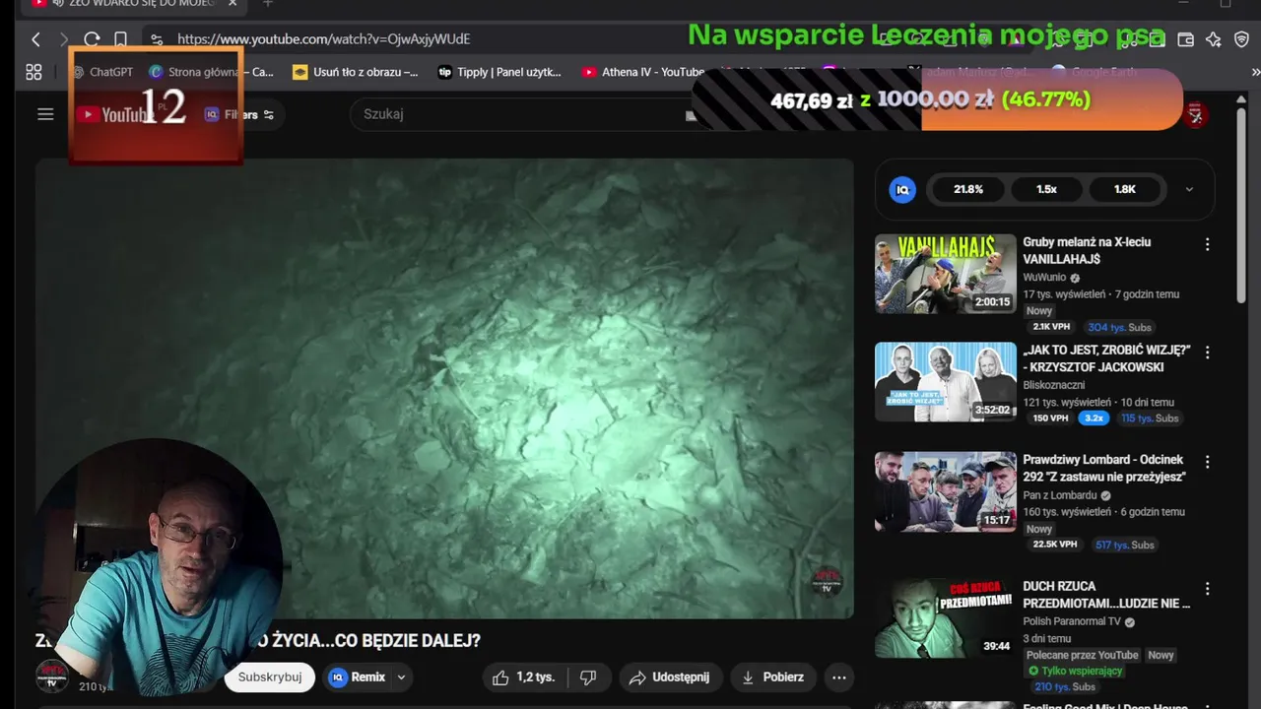The image size is (1261, 709).
Task: Open Gruby melanż na X-leciu video title
Action: 1087,251
